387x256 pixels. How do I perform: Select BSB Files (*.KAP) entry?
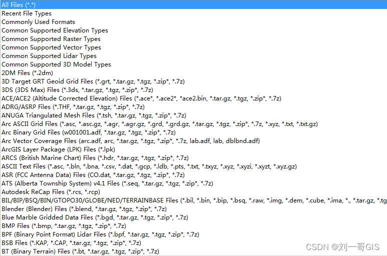tap(193, 243)
